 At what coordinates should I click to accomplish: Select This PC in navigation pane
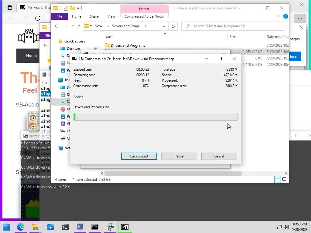pos(64,80)
